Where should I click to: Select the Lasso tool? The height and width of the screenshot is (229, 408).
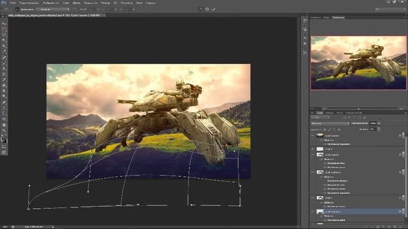point(4,34)
